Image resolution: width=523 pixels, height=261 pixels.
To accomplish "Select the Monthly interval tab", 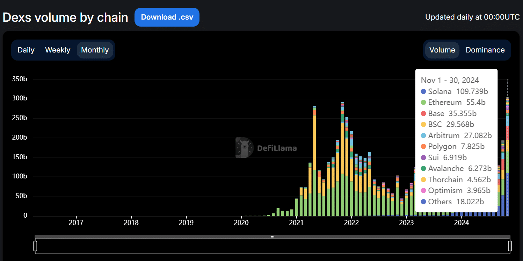I will [95, 50].
